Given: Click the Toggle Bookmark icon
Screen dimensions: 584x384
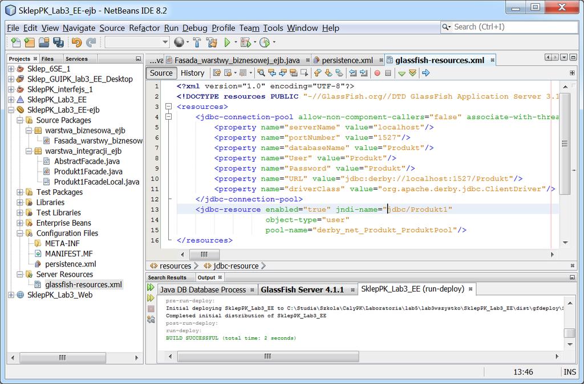Looking at the screenshot, I should [x=339, y=73].
